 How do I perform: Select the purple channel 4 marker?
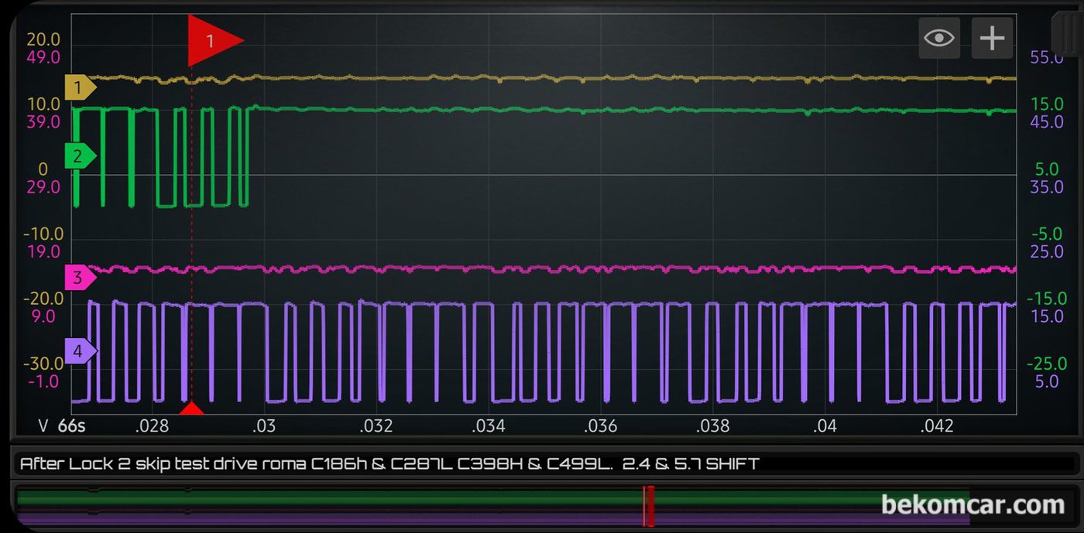80,352
